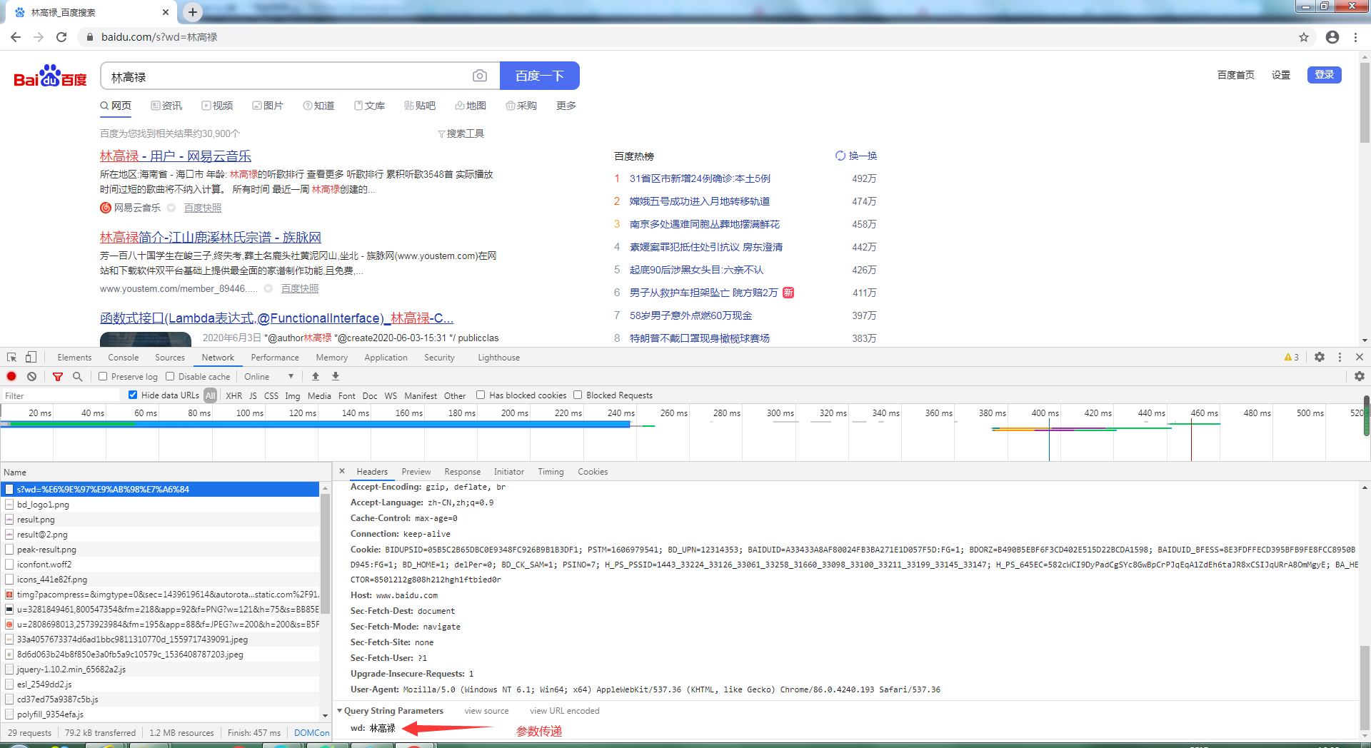Open network panel settings gear

(1360, 376)
